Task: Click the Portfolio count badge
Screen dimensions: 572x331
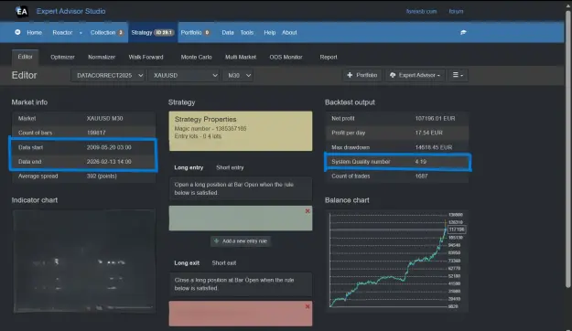Action: click(207, 32)
